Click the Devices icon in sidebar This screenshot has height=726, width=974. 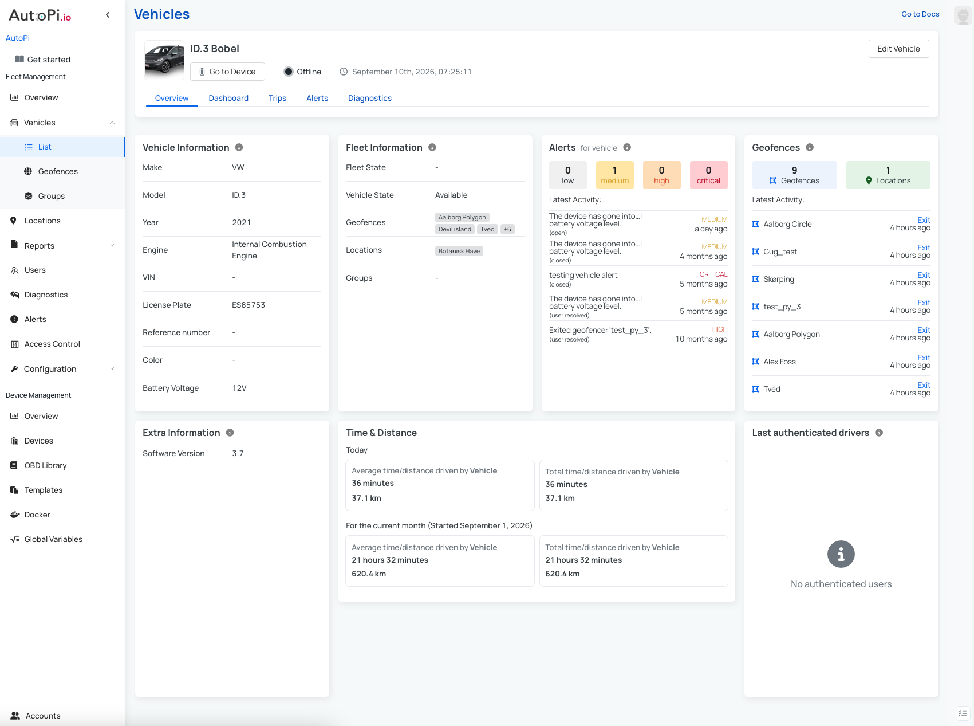pos(14,441)
